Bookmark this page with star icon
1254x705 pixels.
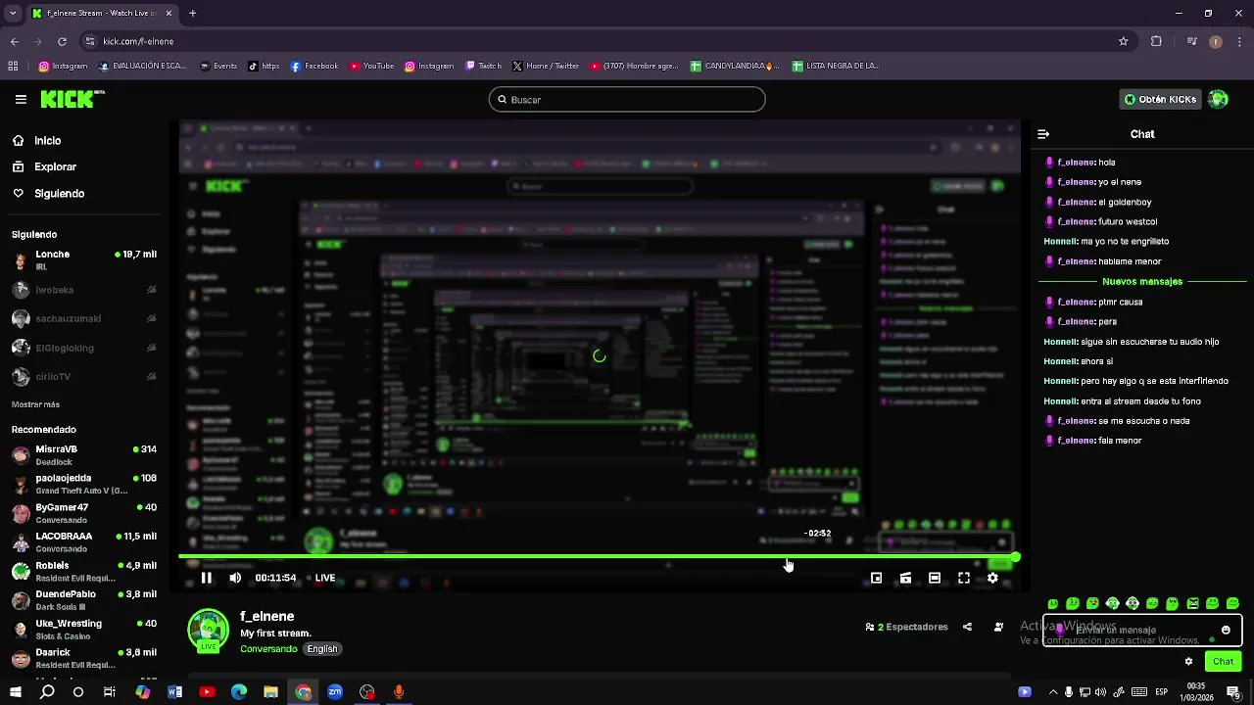coord(1124,41)
